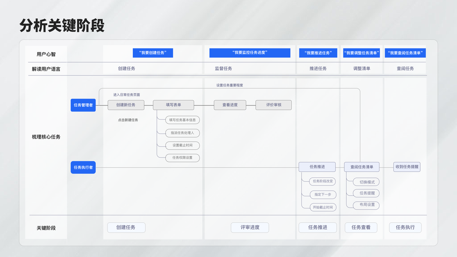Select the 指派任务处理人 sub-step pill
Viewport: 457px width, 257px height.
(182, 133)
